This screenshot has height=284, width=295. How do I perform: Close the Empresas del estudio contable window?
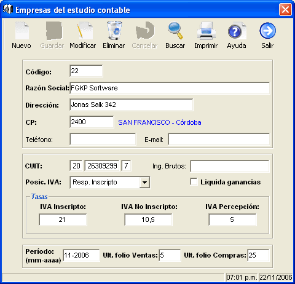pos(285,9)
